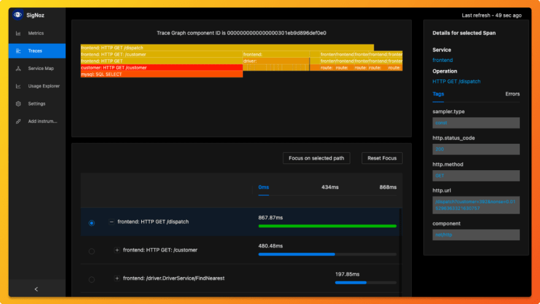Click the green 867.87ms duration bar
The height and width of the screenshot is (304, 540).
point(327,226)
